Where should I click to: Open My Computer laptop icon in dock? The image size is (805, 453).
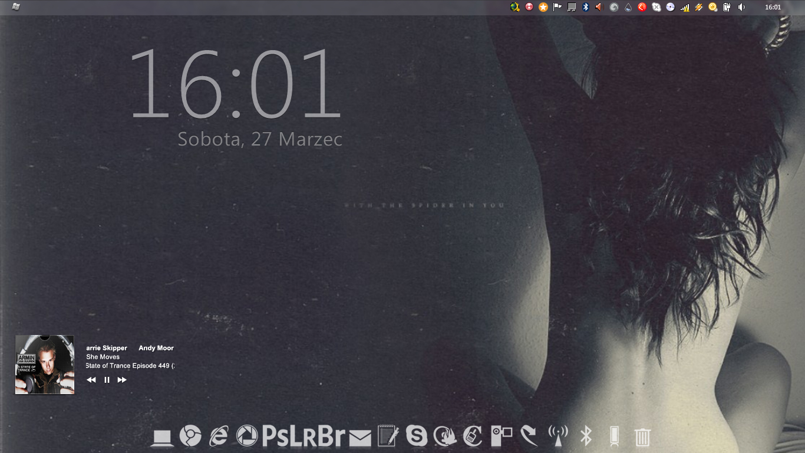click(x=161, y=438)
